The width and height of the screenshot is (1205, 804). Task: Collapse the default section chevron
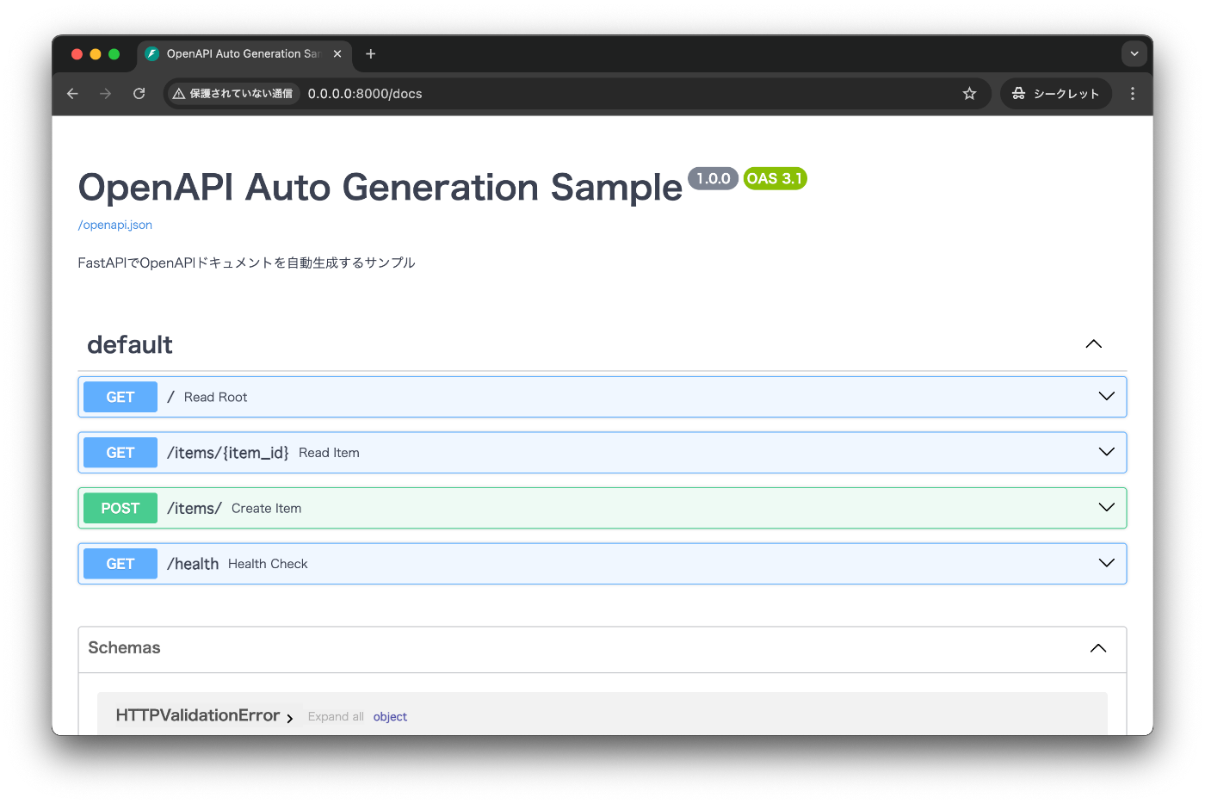[1094, 344]
